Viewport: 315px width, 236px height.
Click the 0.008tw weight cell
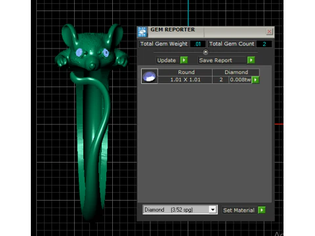(240, 79)
